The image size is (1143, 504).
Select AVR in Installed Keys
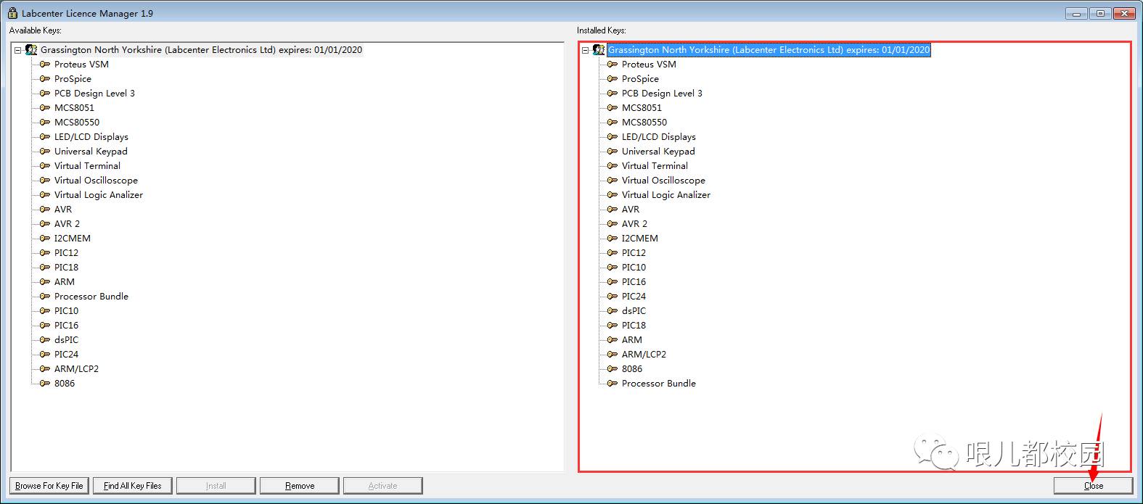point(631,210)
